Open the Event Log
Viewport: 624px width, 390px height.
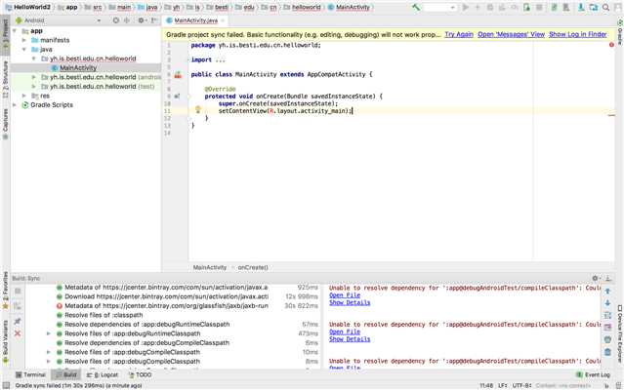(x=594, y=375)
